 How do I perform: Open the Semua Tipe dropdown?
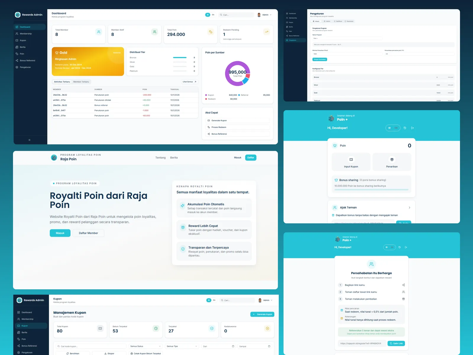(x=182, y=346)
